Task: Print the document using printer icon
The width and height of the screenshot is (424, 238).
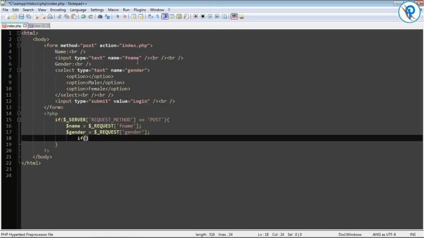Action: (50, 17)
